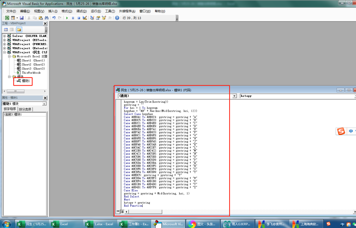The width and height of the screenshot is (356, 228).
Task: Click View Code icon in project panel
Action: tap(6, 30)
